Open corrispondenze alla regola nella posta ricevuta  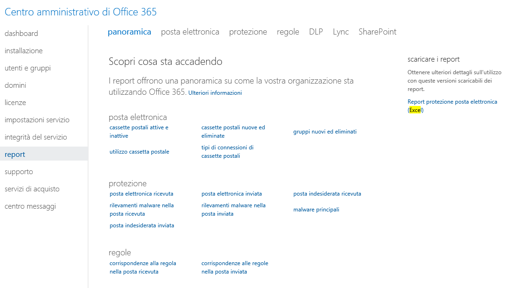[x=143, y=267]
